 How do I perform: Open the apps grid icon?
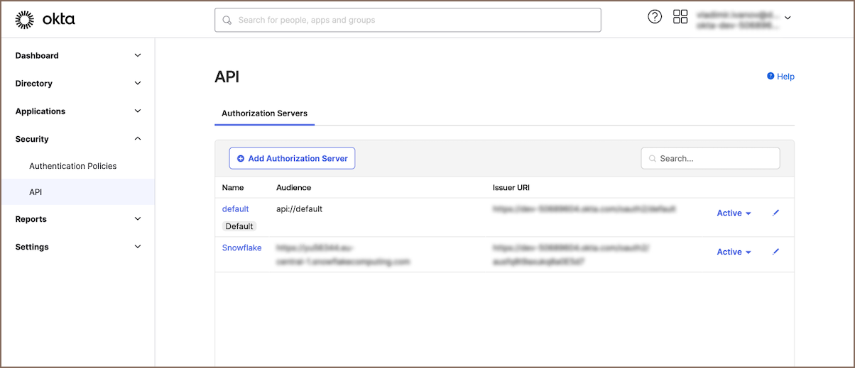point(680,17)
